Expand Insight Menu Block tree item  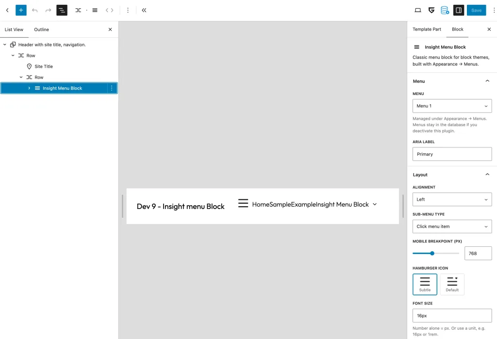click(x=29, y=88)
